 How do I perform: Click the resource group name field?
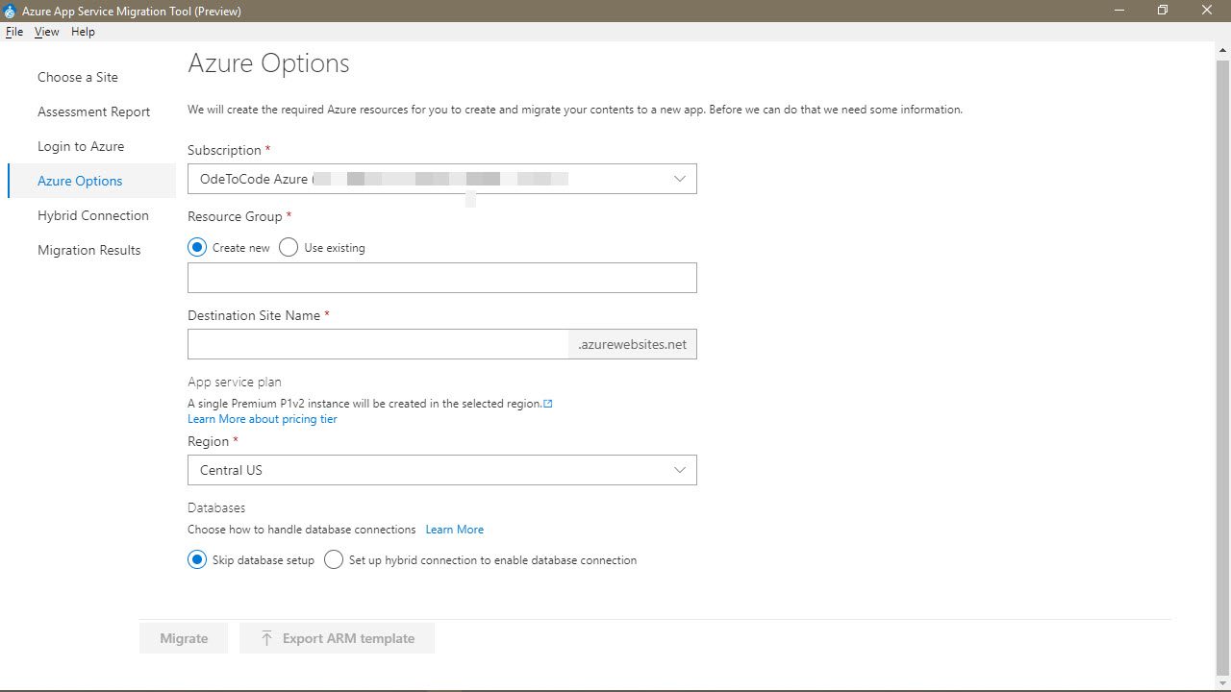tap(441, 278)
